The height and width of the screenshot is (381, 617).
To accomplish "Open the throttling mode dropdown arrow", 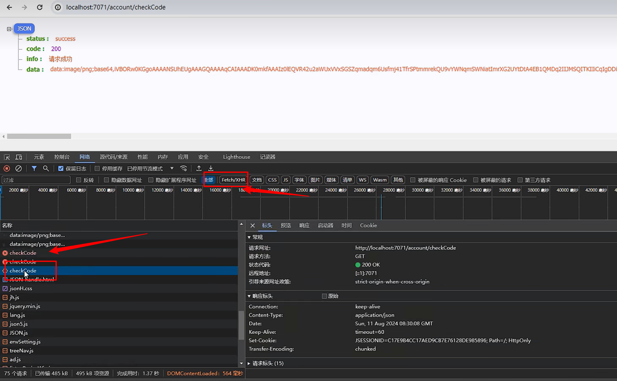I will click(x=172, y=168).
